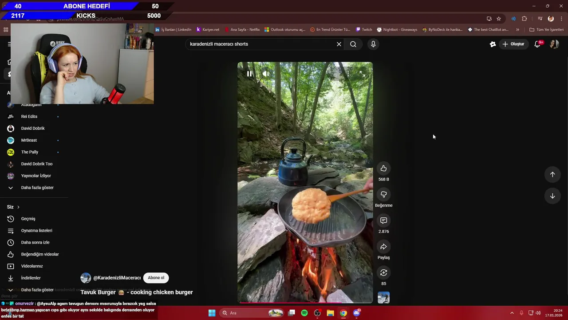The image size is (568, 320).
Task: Open comments showing 2.876
Action: tap(383, 221)
